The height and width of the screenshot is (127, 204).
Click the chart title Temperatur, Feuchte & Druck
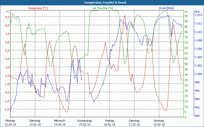click(102, 3)
